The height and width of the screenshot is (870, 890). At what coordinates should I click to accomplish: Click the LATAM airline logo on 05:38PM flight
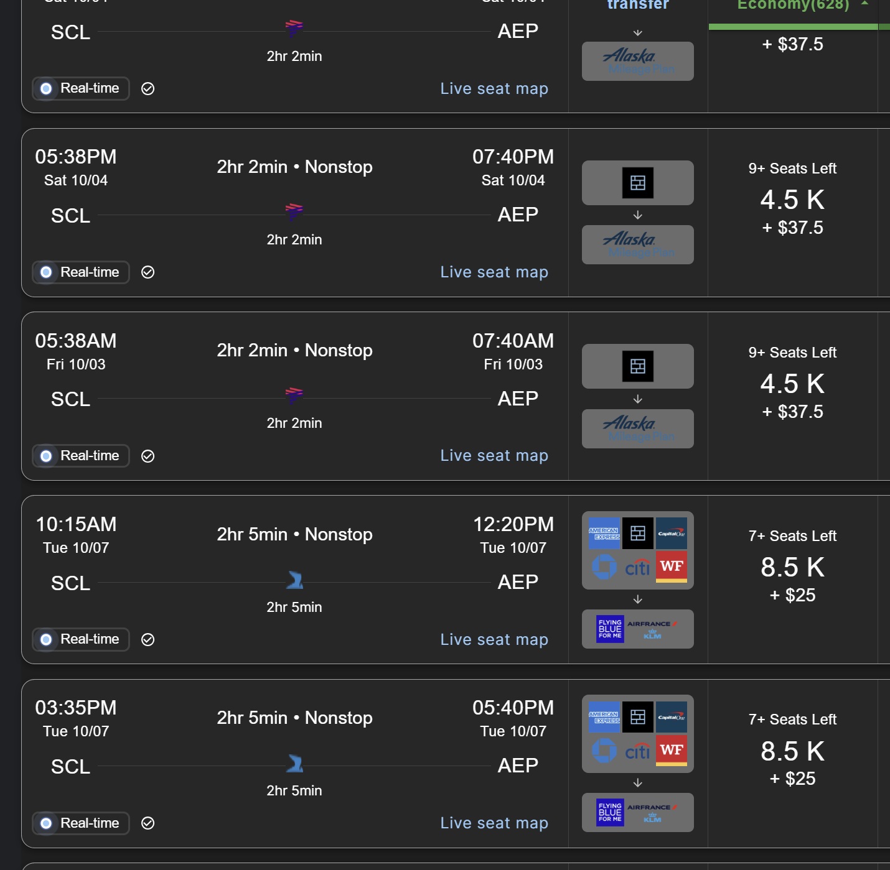pos(294,211)
